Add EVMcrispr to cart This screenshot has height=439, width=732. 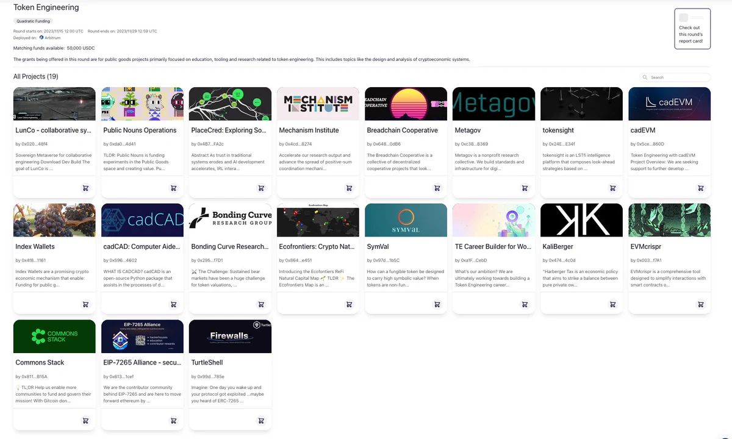[x=700, y=304]
